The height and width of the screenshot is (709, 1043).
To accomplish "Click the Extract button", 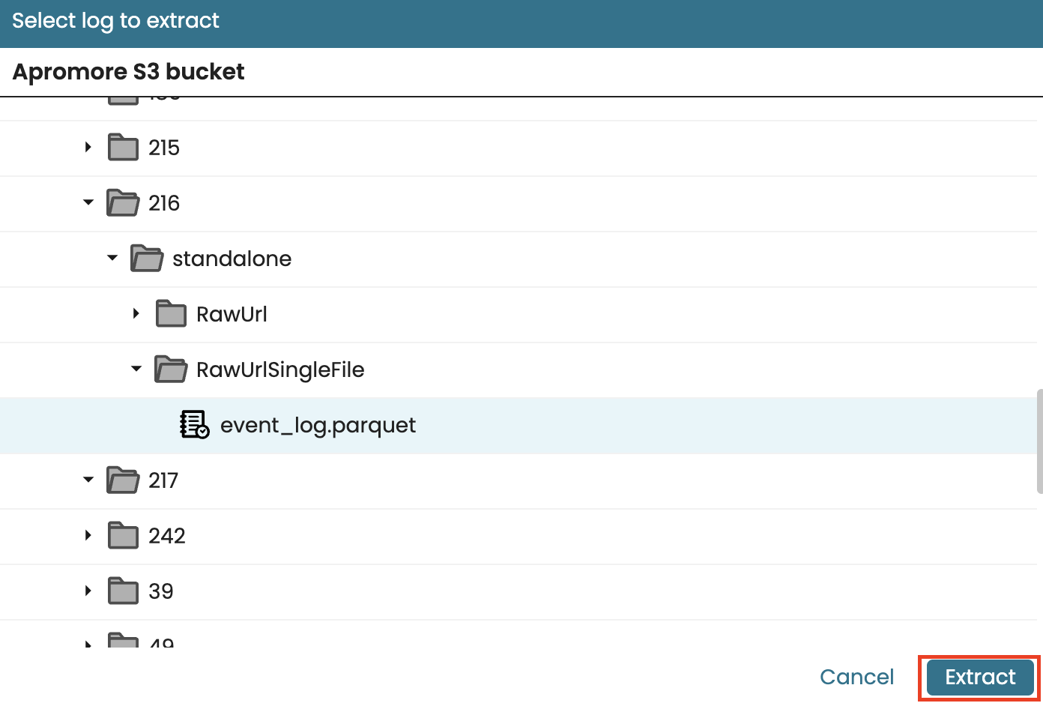I will pyautogui.click(x=980, y=678).
